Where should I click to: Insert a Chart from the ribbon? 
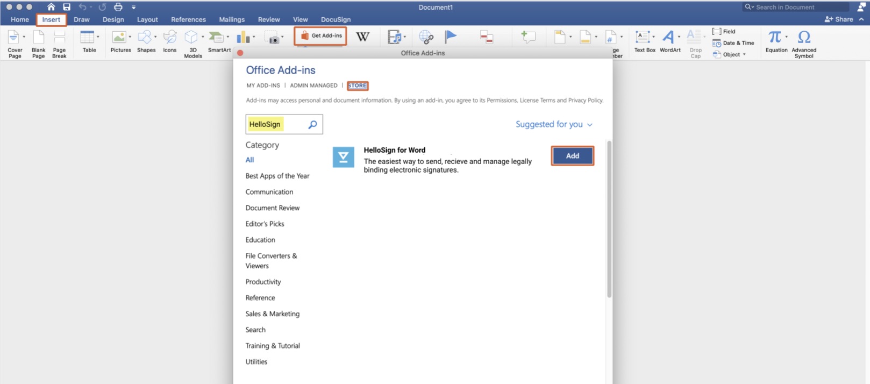pyautogui.click(x=244, y=37)
